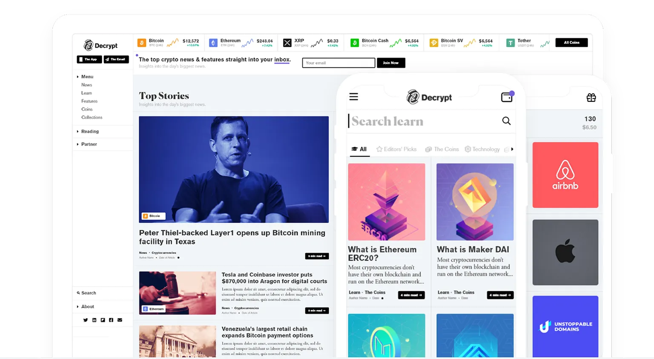This screenshot has height=359, width=654.
Task: Tap the magnifier icon in Search learn
Action: coord(506,121)
